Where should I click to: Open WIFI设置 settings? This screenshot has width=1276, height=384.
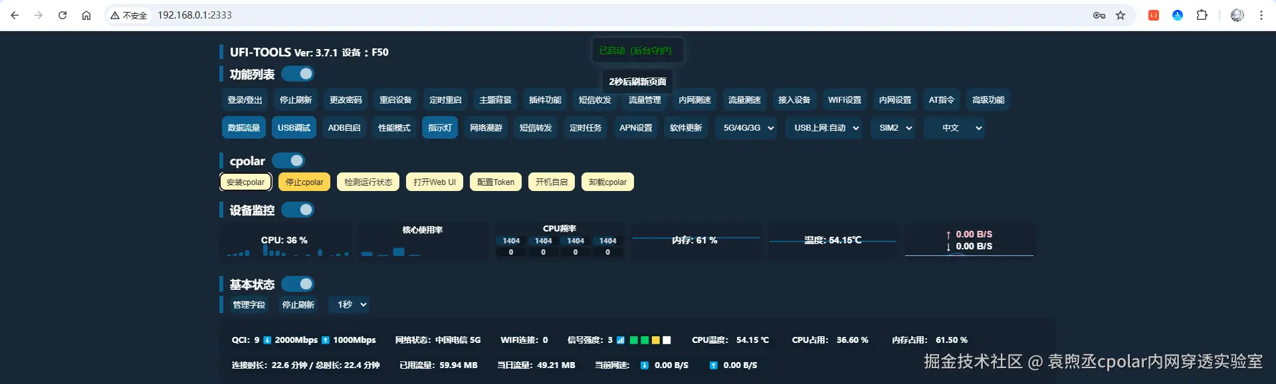(844, 99)
